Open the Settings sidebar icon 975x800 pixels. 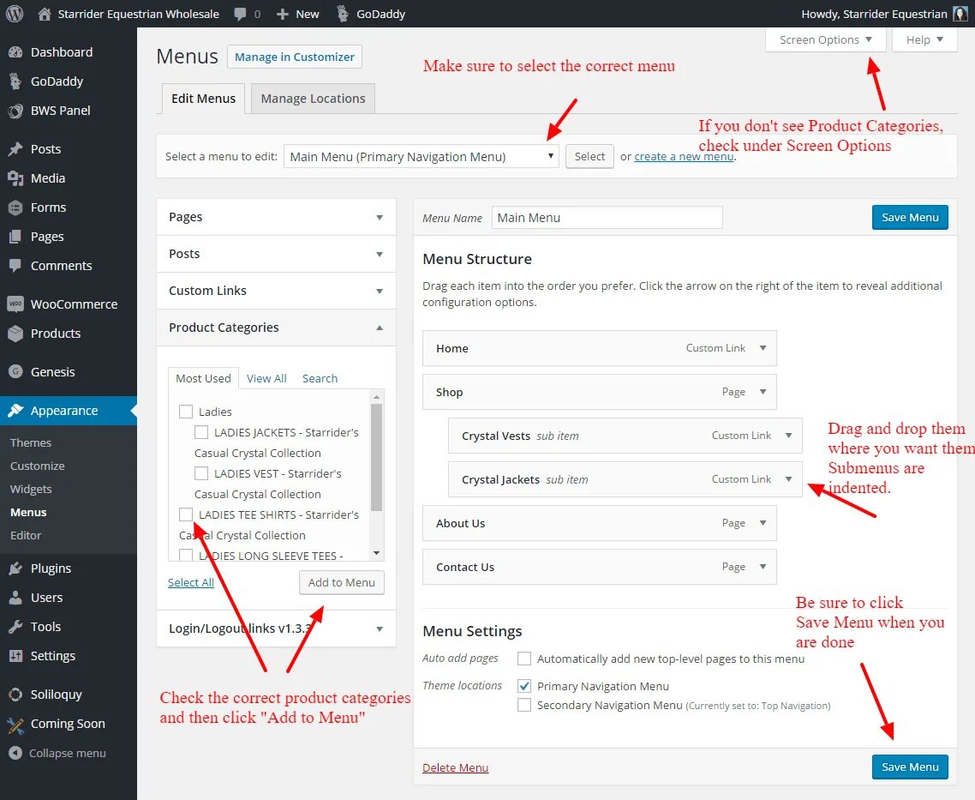(x=15, y=656)
